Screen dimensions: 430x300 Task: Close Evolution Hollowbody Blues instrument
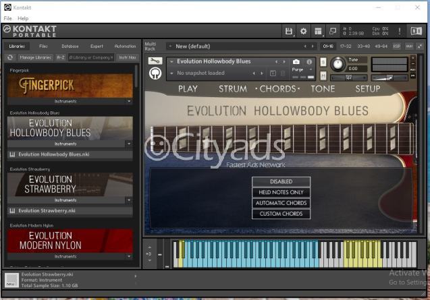pyautogui.click(x=413, y=58)
